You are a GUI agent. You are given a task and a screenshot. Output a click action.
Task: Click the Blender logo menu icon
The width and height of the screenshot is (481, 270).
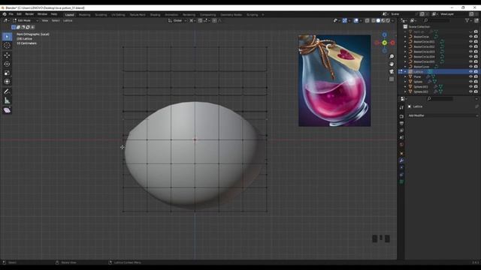(x=5, y=14)
